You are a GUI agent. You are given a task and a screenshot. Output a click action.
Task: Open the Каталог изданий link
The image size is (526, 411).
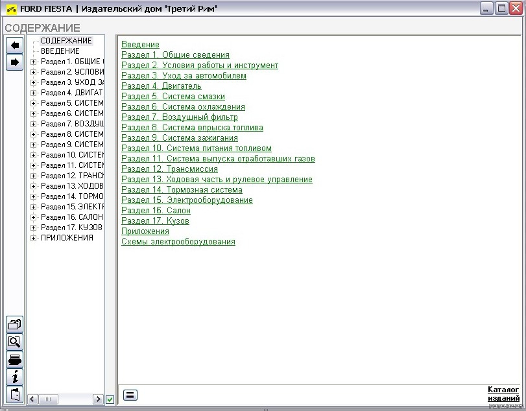tap(503, 394)
